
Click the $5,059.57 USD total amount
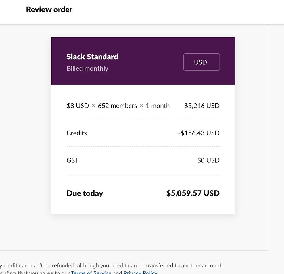point(193,193)
